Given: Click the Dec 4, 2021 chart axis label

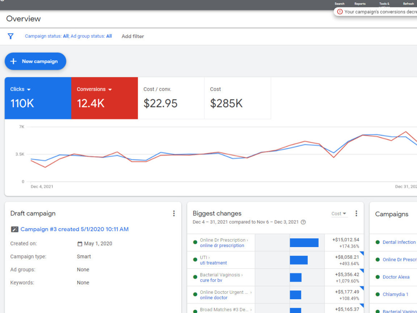Looking at the screenshot, I should point(42,187).
